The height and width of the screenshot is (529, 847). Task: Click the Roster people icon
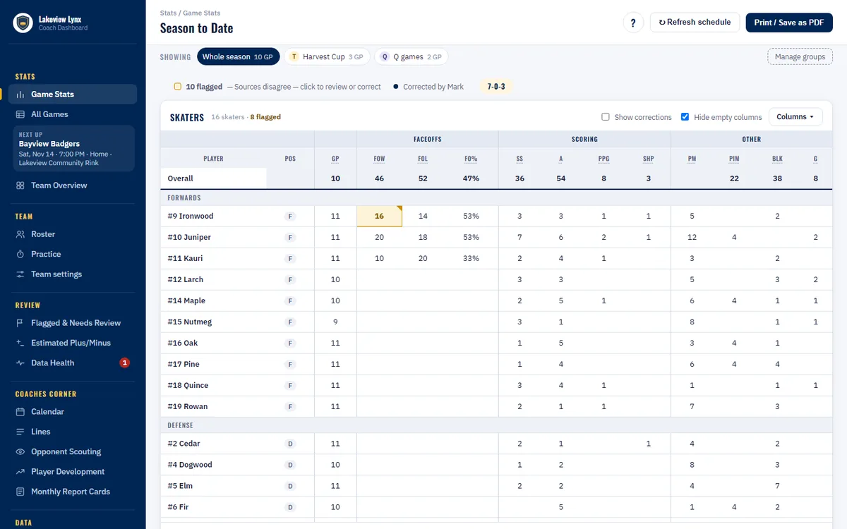tap(20, 234)
